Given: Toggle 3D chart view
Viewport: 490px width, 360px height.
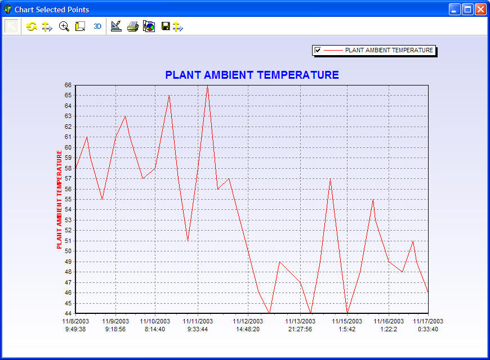Looking at the screenshot, I should click(97, 26).
